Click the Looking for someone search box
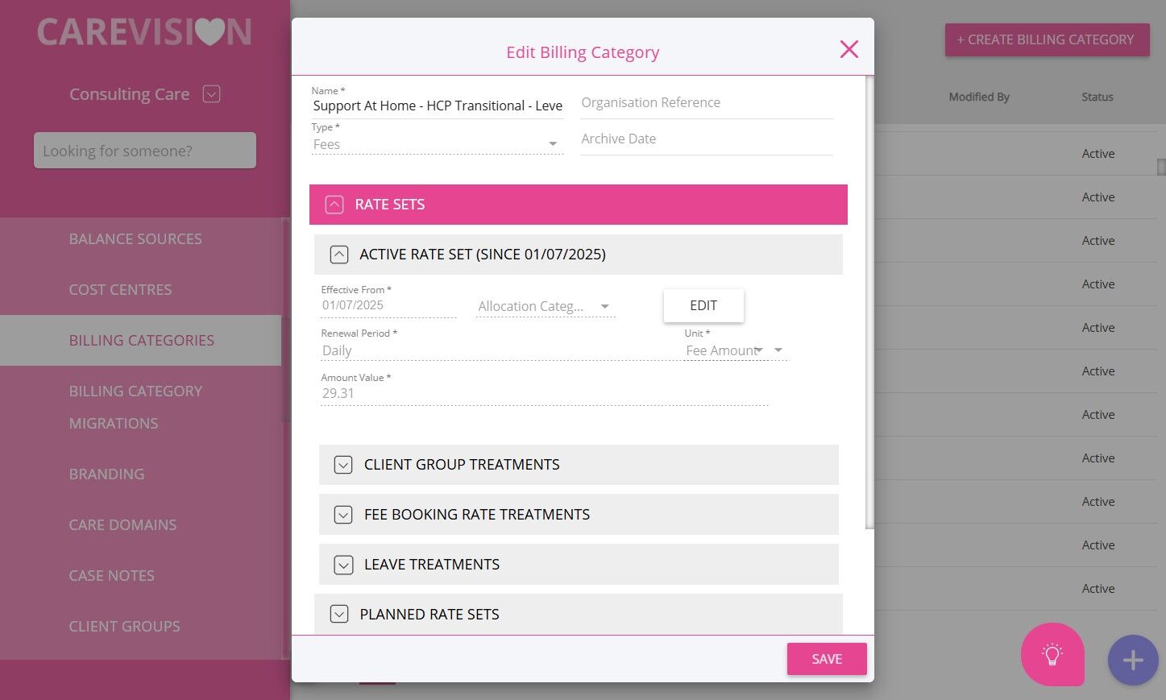 (x=145, y=151)
